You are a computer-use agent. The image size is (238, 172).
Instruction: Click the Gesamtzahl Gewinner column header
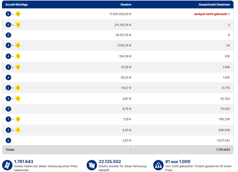point(214,4)
